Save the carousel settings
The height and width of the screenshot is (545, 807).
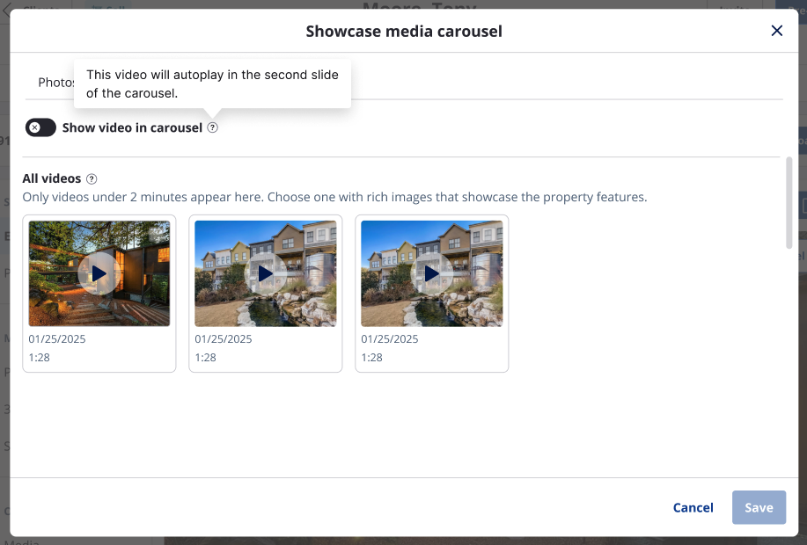coord(759,507)
